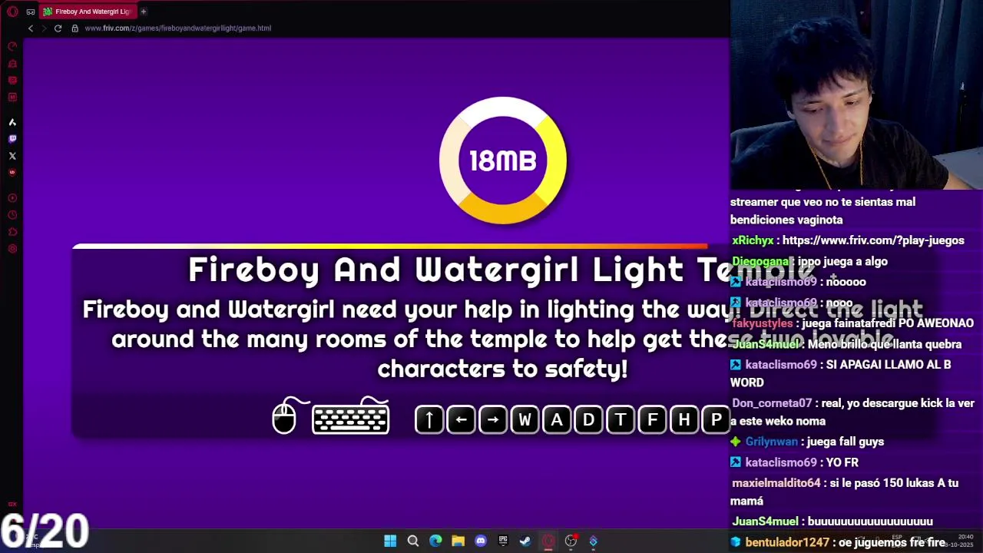Click chat username fakyustyles
This screenshot has width=983, height=553.
pyautogui.click(x=763, y=323)
